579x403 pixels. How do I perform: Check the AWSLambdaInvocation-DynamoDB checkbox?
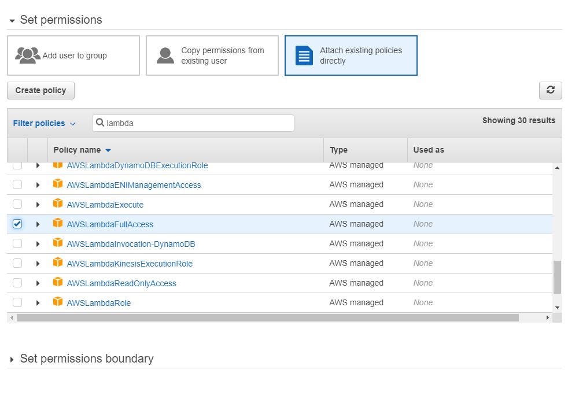click(17, 243)
